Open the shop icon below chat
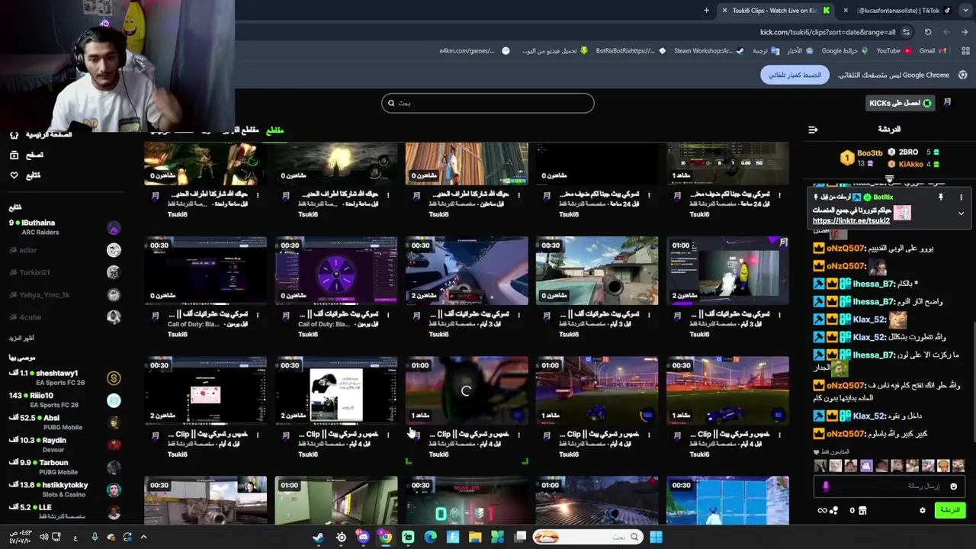 click(863, 510)
